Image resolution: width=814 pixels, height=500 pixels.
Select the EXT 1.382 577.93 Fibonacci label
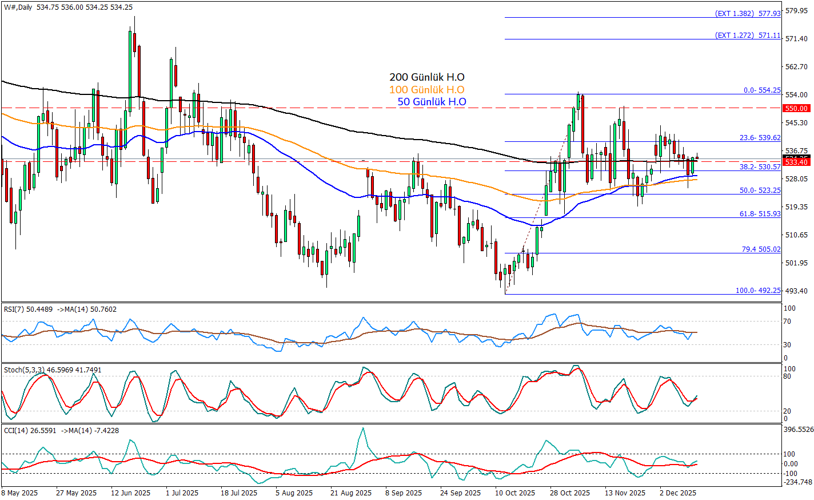[x=748, y=13]
